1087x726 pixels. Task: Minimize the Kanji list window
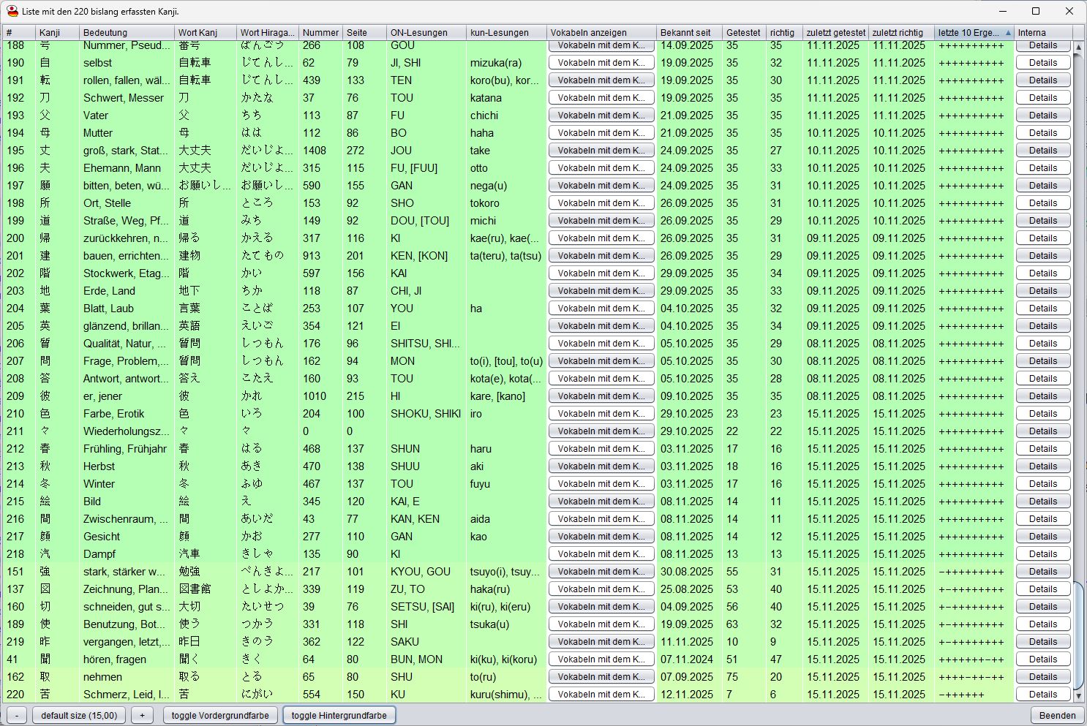point(1002,11)
